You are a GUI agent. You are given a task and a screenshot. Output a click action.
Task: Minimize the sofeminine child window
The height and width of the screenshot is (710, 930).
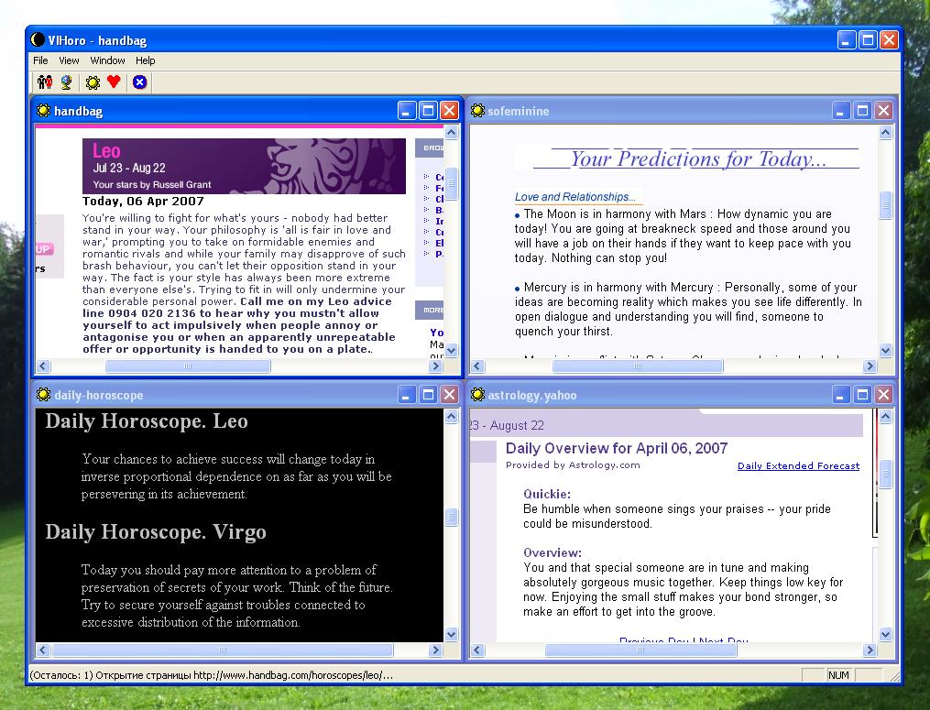841,111
